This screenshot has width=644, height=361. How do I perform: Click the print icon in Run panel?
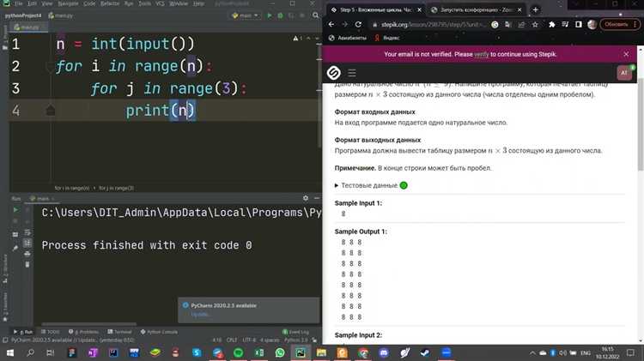click(27, 254)
